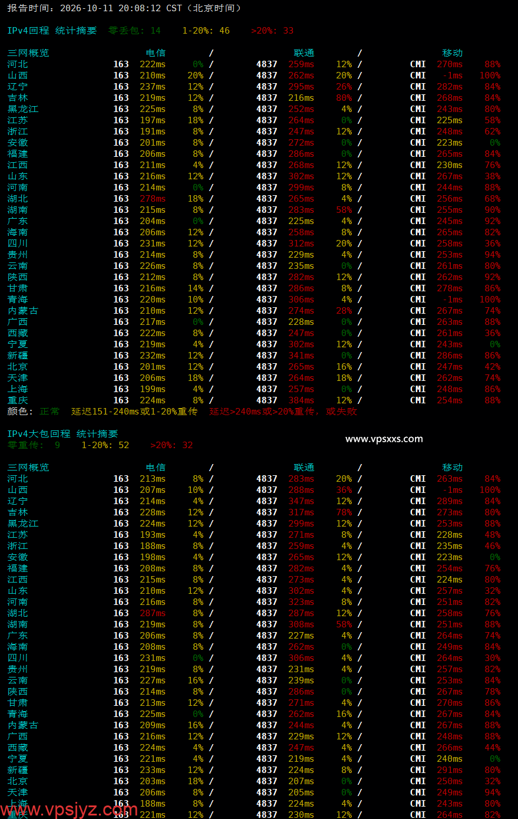
Task: Click the 26% Unicom loss for 辽宁
Action: (344, 87)
